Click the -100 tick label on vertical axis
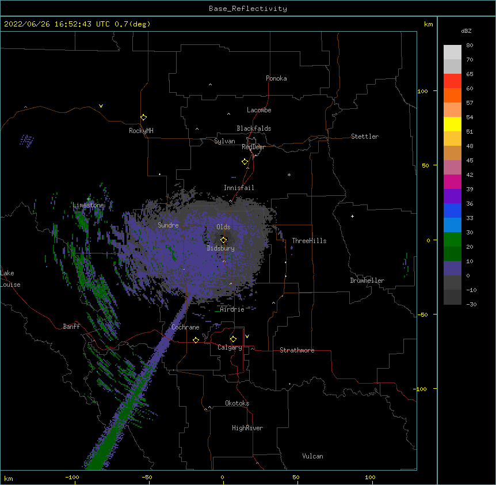Viewport: 496px width, 485px height. coord(421,389)
